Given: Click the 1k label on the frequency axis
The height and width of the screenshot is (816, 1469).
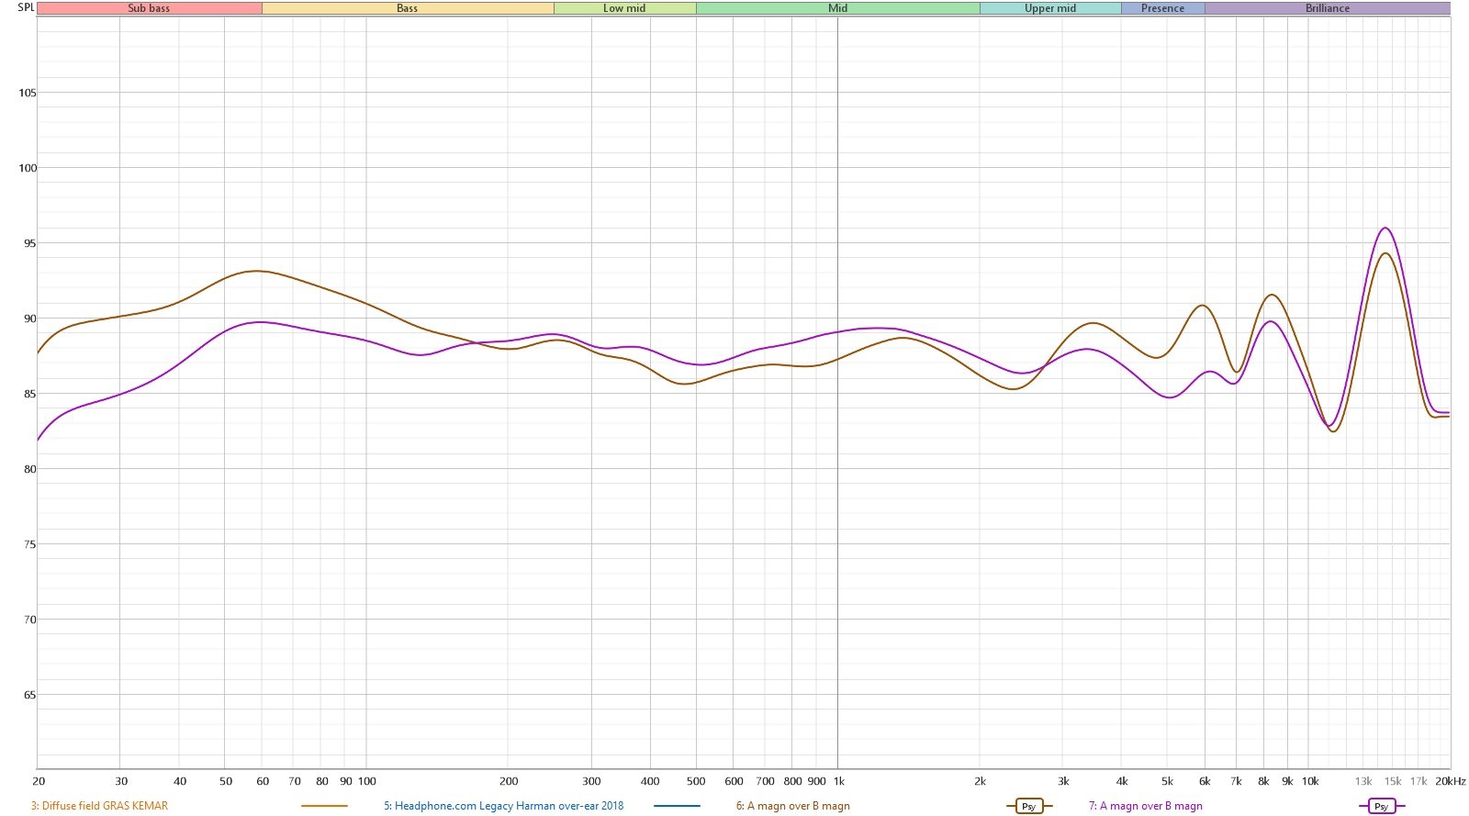Looking at the screenshot, I should 839,781.
